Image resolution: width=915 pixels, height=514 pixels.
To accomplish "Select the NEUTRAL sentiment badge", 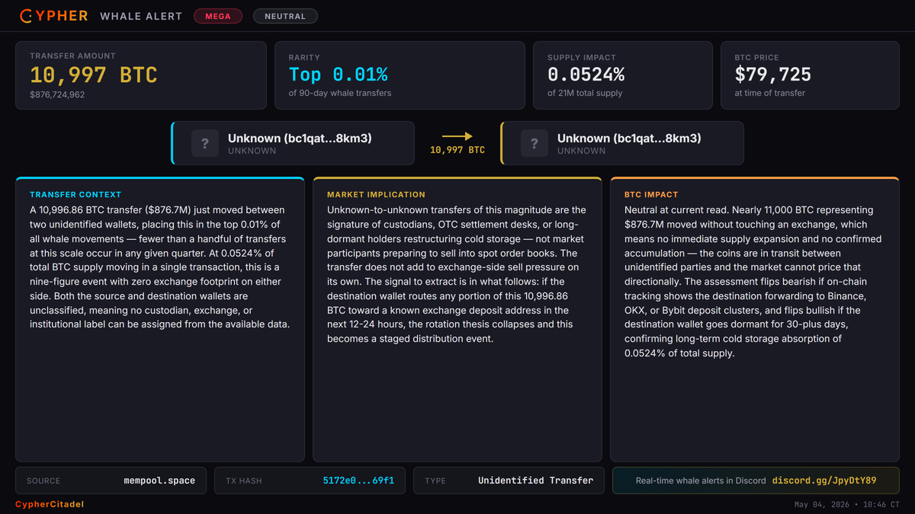I will (x=285, y=16).
